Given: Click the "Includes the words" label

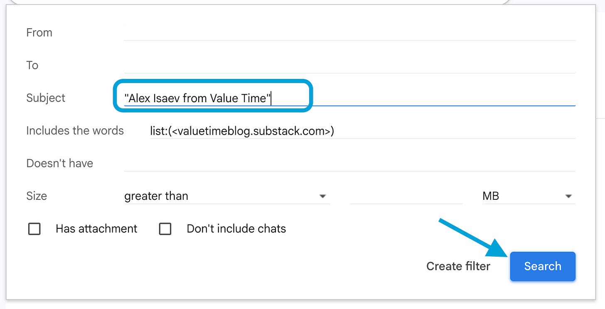Looking at the screenshot, I should pyautogui.click(x=75, y=130).
